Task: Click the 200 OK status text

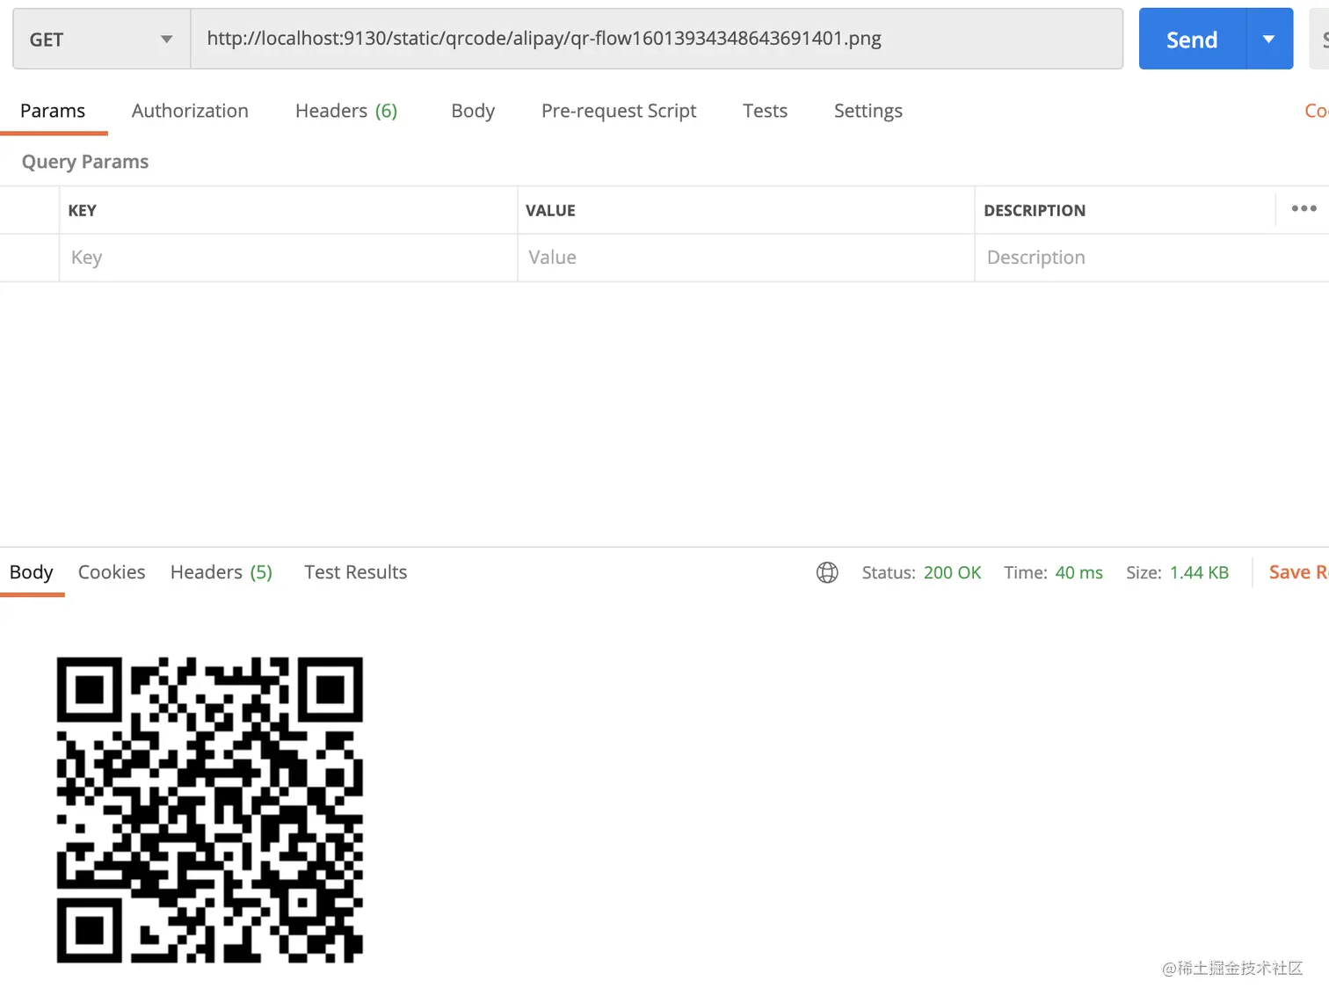Action: [x=952, y=572]
